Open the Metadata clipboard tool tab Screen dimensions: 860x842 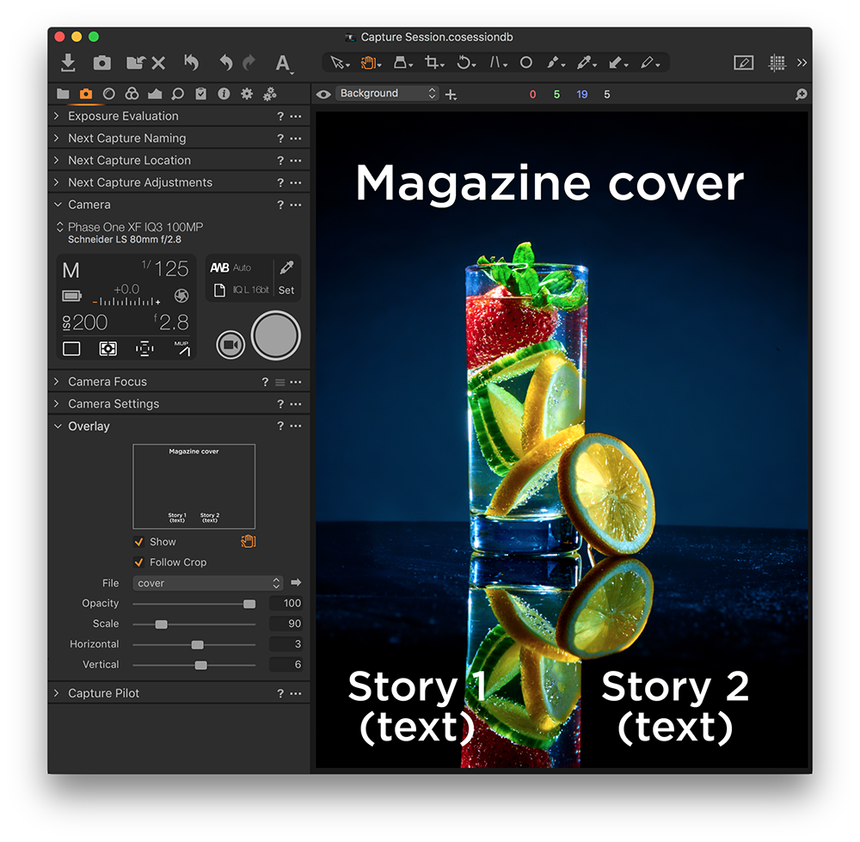tap(200, 94)
